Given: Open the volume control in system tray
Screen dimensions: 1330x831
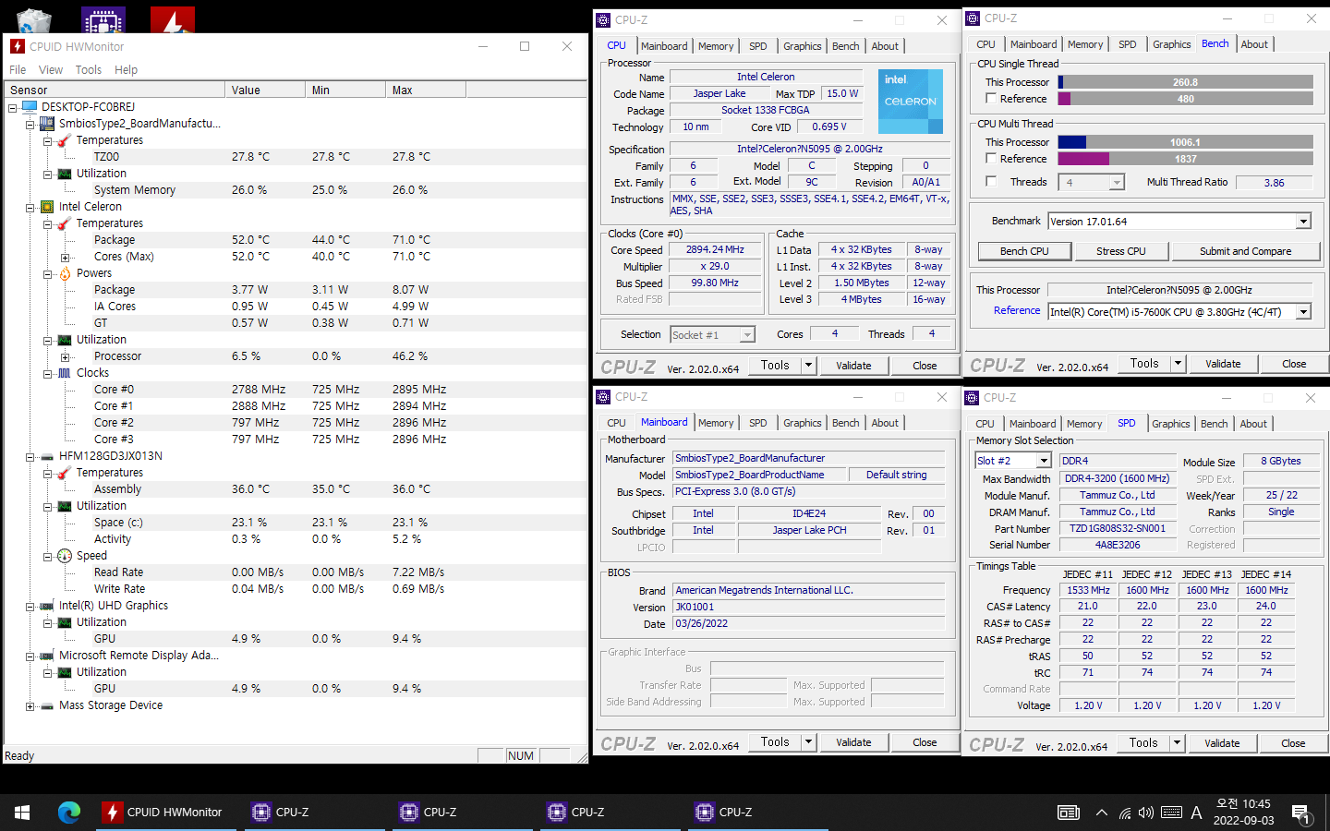Looking at the screenshot, I should click(x=1146, y=813).
